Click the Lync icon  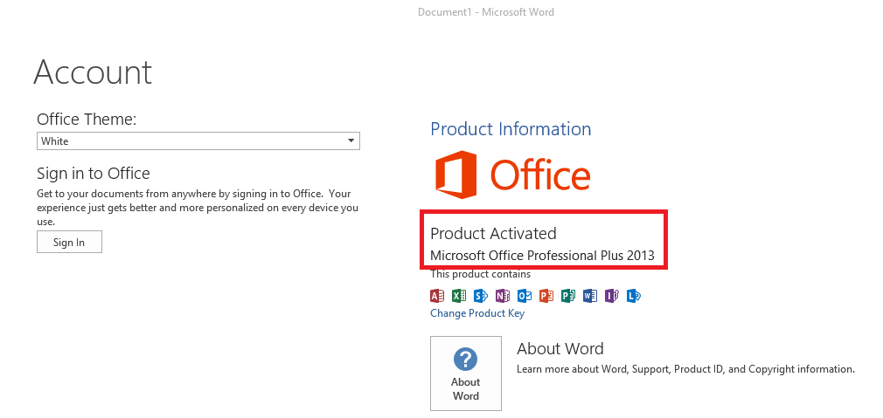pos(634,296)
